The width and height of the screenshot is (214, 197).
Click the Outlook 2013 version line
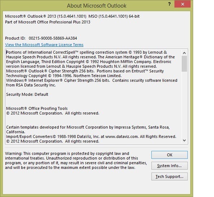click(72, 16)
